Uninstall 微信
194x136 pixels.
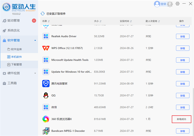click(x=183, y=107)
